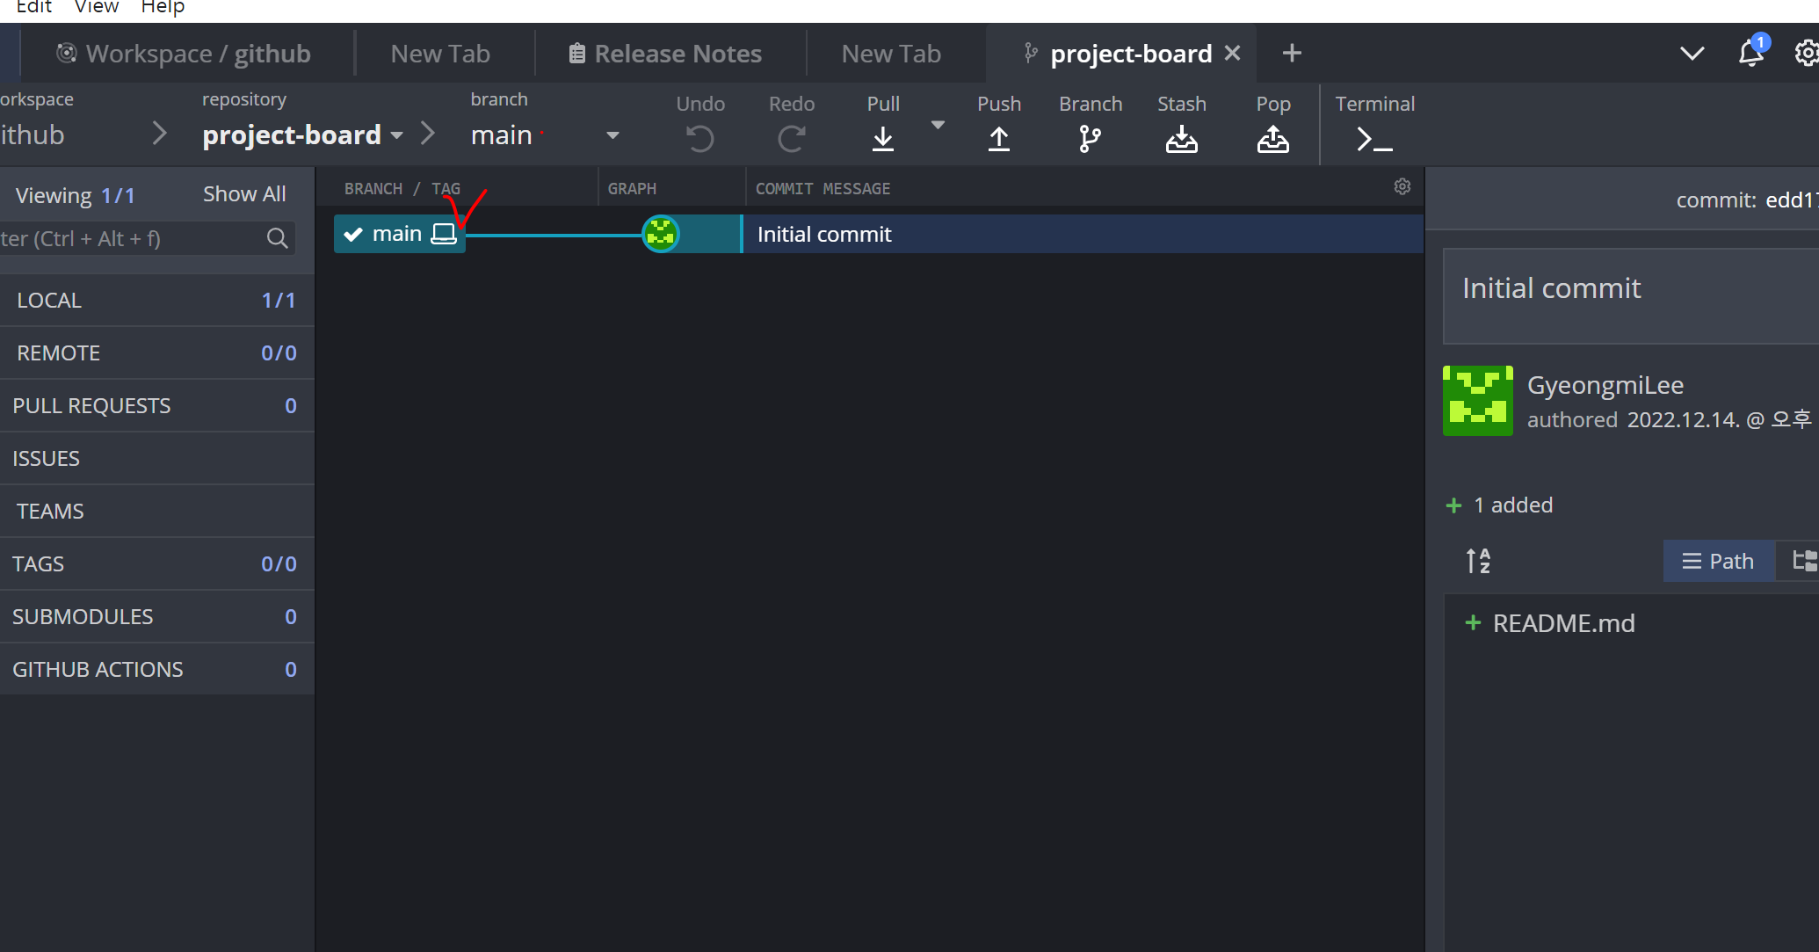Open the Terminal prompt icon
This screenshot has width=1819, height=952.
click(x=1373, y=139)
